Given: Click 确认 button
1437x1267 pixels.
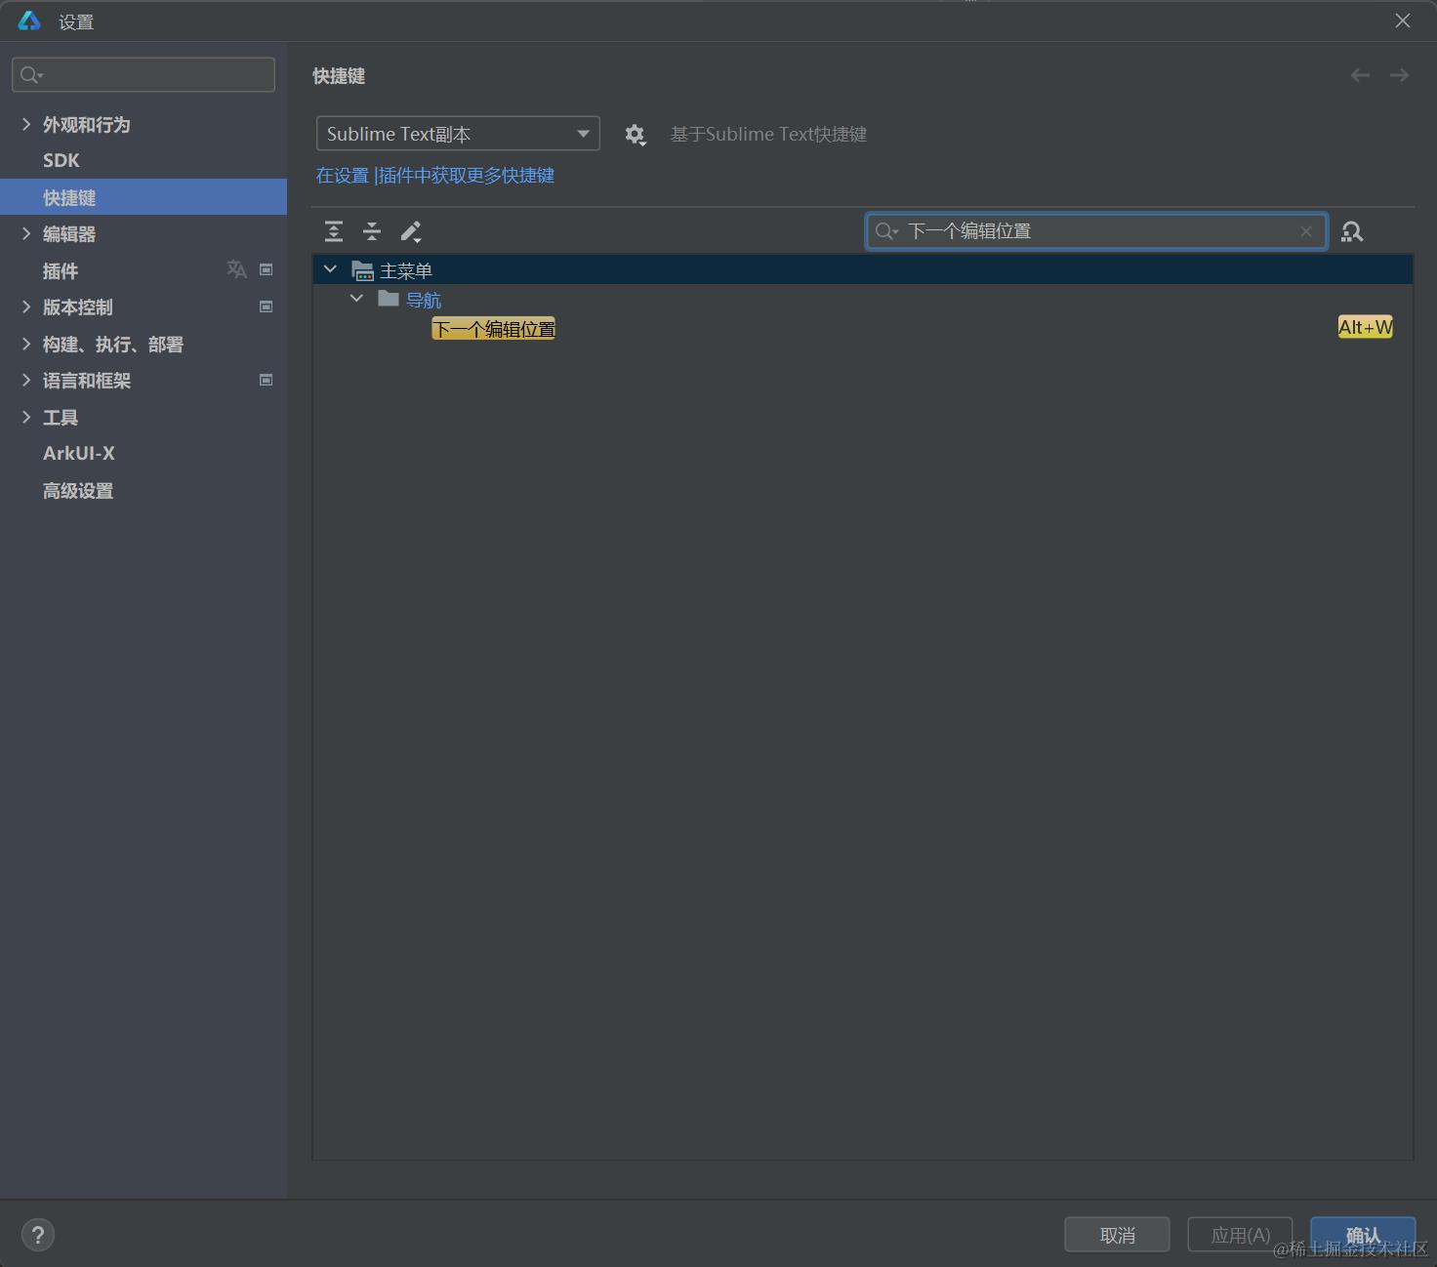Looking at the screenshot, I should 1363,1235.
